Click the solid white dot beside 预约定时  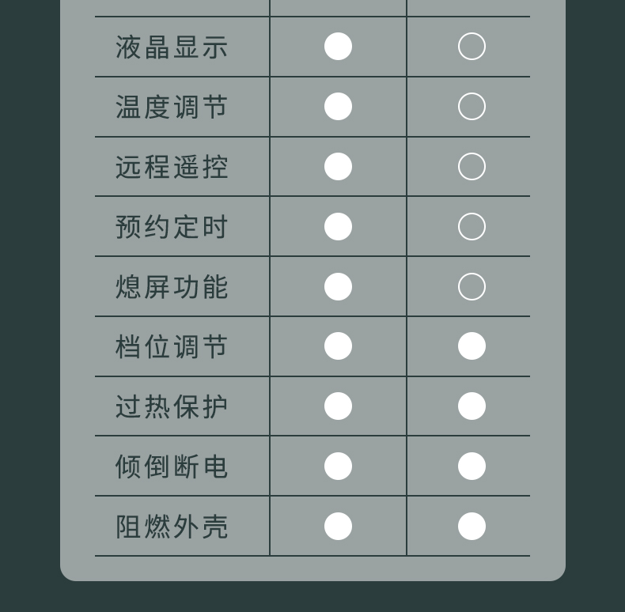point(338,227)
